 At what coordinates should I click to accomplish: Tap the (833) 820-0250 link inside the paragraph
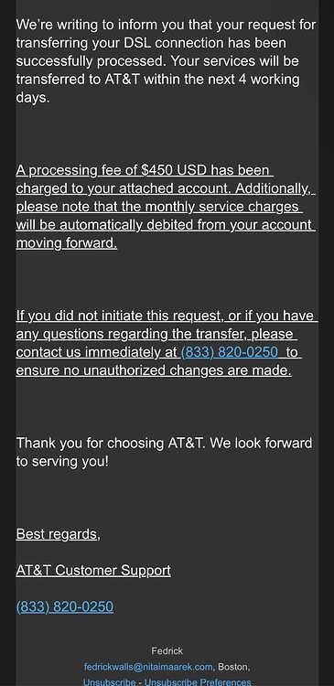(230, 352)
